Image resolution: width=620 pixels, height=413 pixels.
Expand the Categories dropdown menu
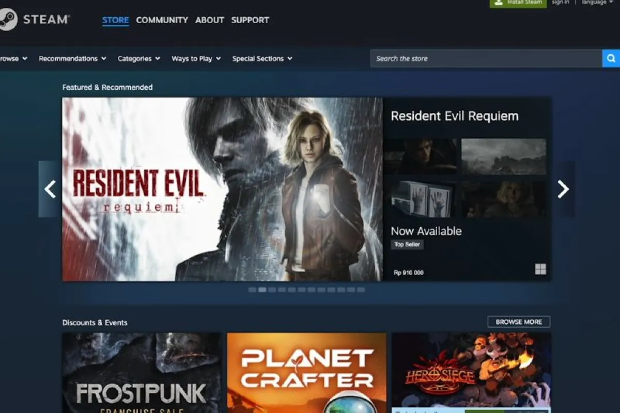(138, 59)
